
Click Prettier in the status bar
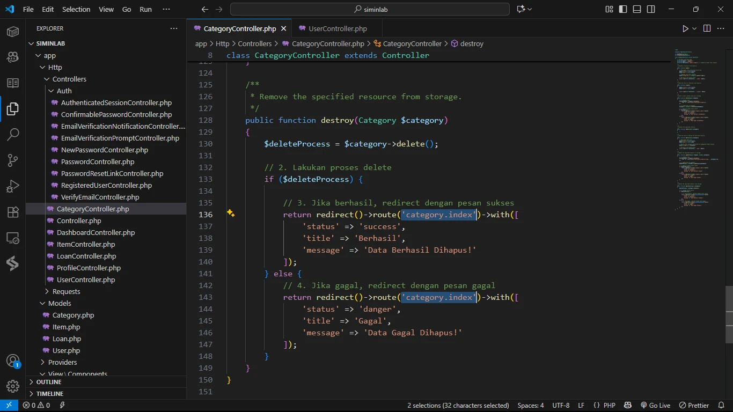(694, 406)
